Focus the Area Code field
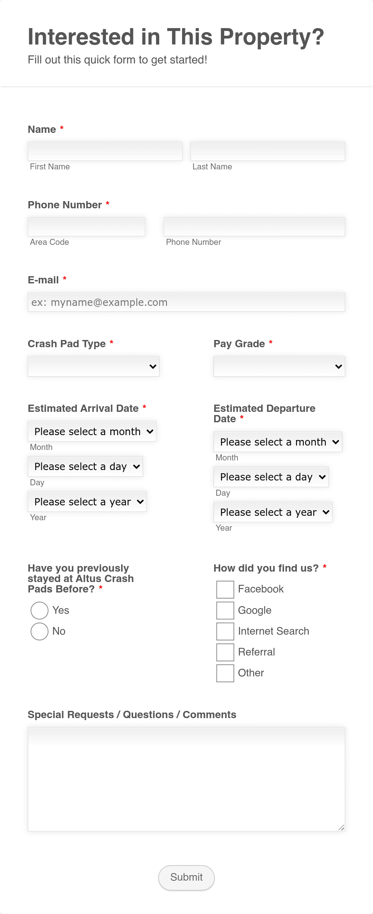Viewport: 373px width, 914px height. click(x=86, y=227)
